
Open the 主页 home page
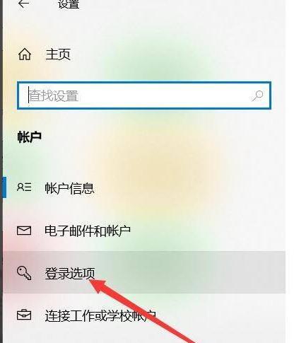pos(58,54)
